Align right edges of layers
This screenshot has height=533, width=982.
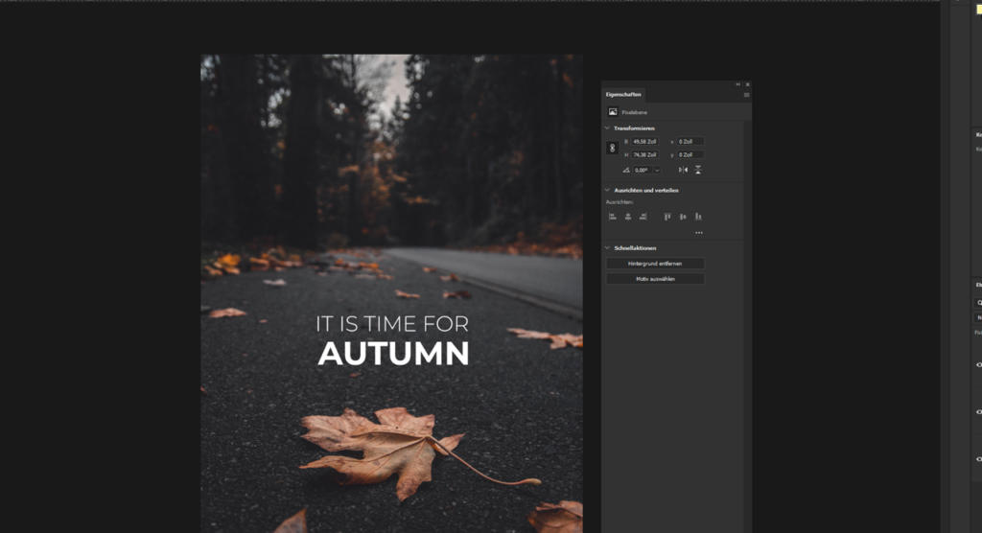(643, 217)
